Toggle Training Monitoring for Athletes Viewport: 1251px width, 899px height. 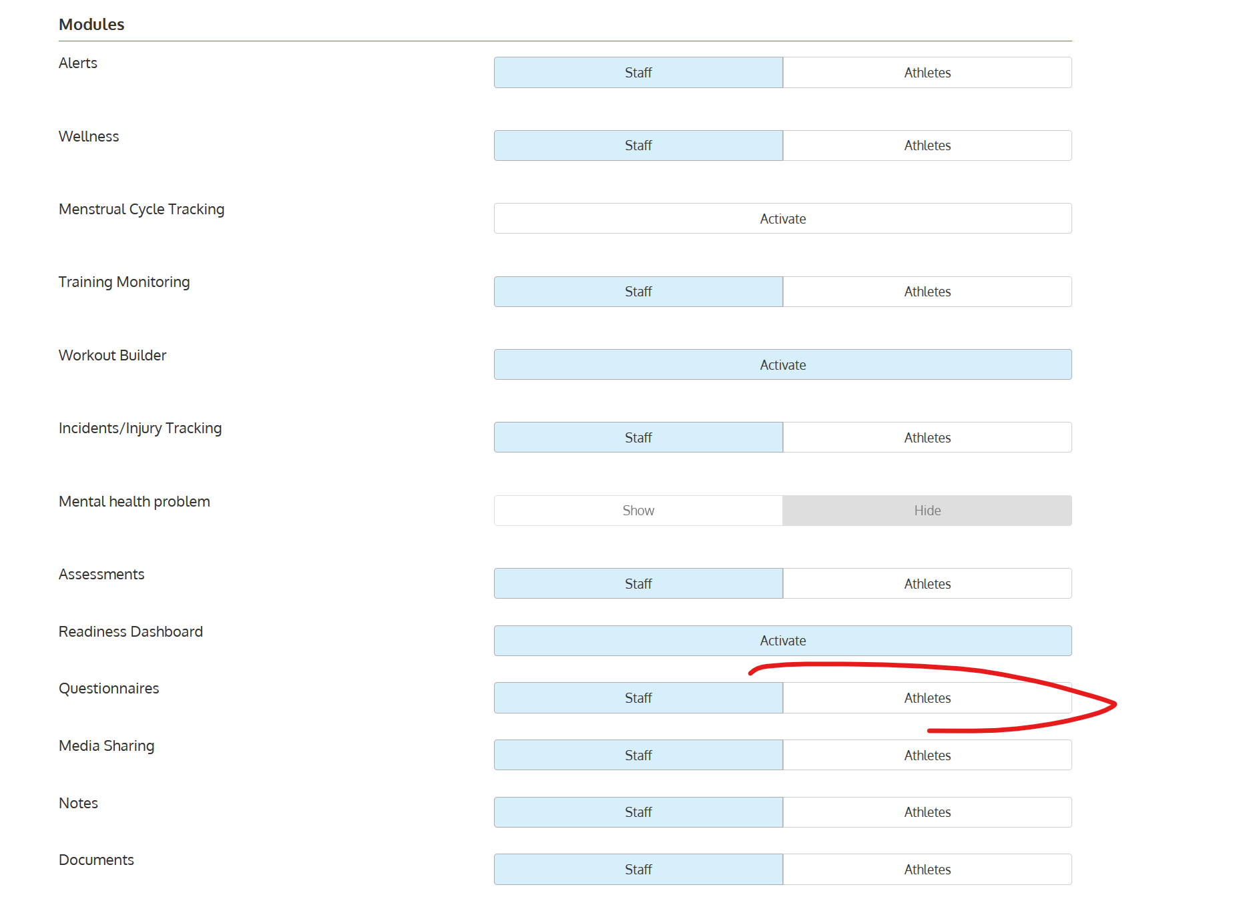tap(927, 292)
